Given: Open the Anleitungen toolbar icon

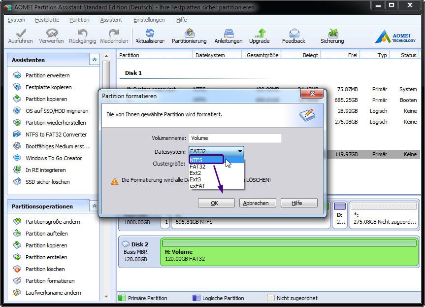Looking at the screenshot, I should (x=229, y=33).
